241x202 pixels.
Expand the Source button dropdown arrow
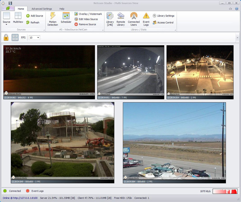tap(6, 25)
